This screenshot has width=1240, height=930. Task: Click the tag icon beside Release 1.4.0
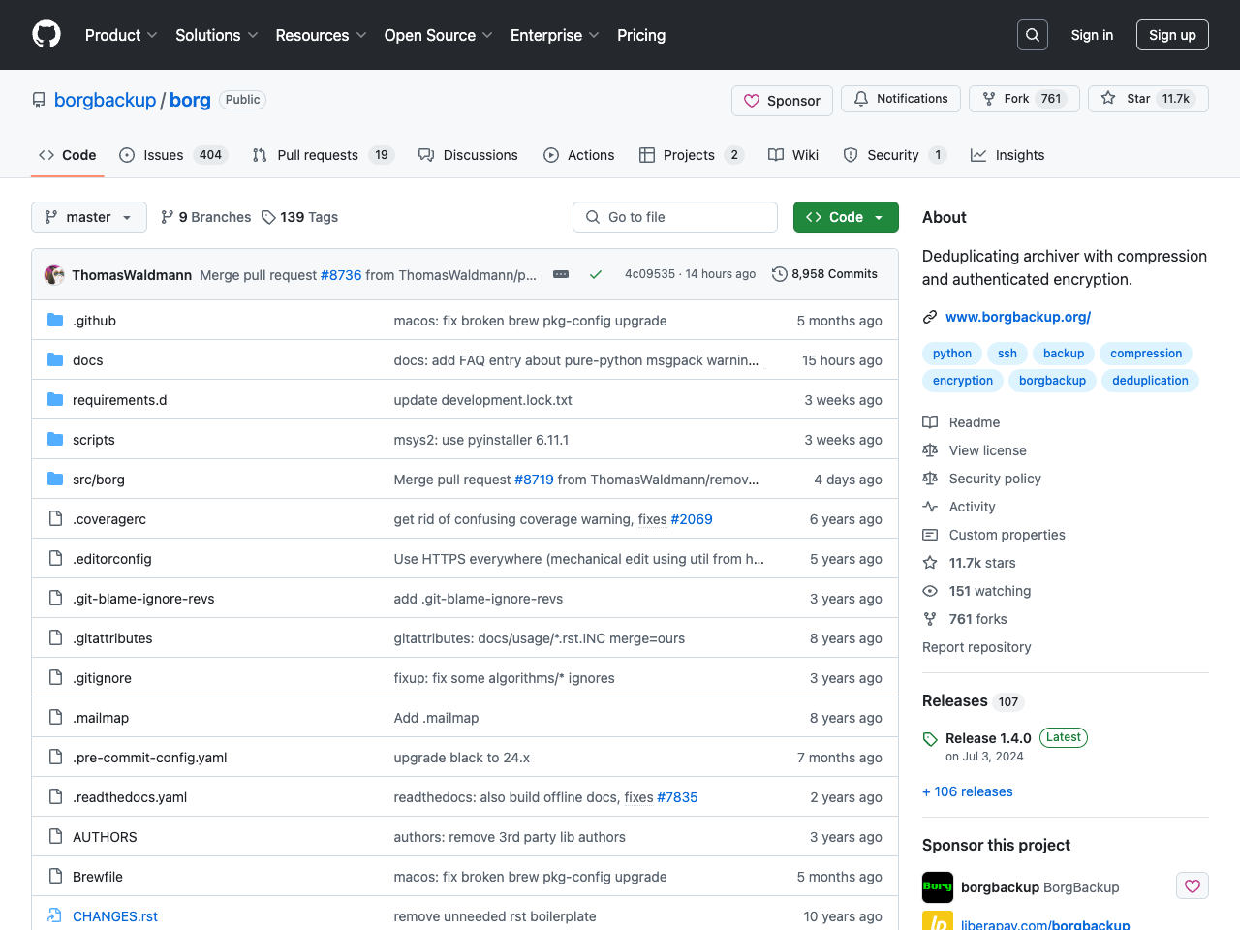930,739
